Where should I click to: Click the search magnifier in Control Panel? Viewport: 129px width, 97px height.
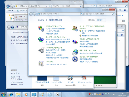(x=113, y=14)
